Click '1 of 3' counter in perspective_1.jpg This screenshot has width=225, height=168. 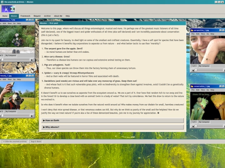[x=194, y=66]
